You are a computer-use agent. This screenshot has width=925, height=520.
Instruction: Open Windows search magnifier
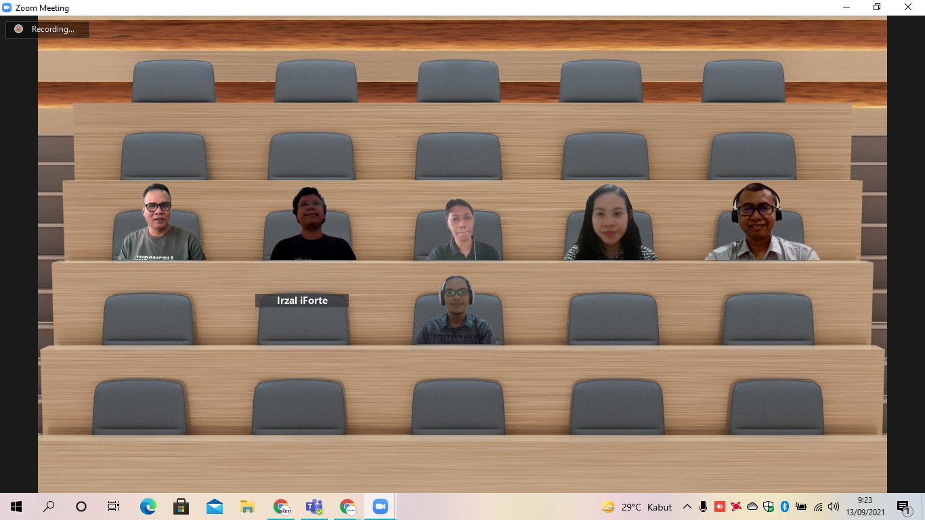pos(49,506)
